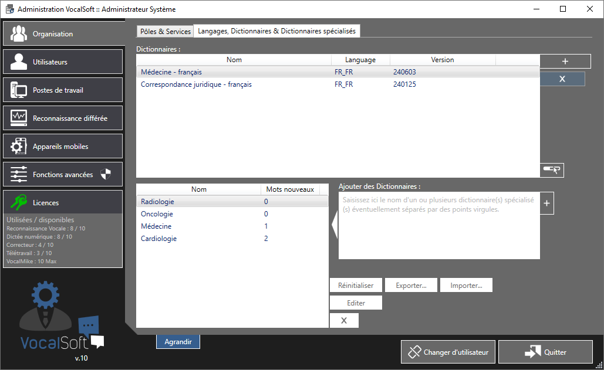Click the Correcteur : 4 / 10 line
Screen dimensions: 604x370
point(30,245)
